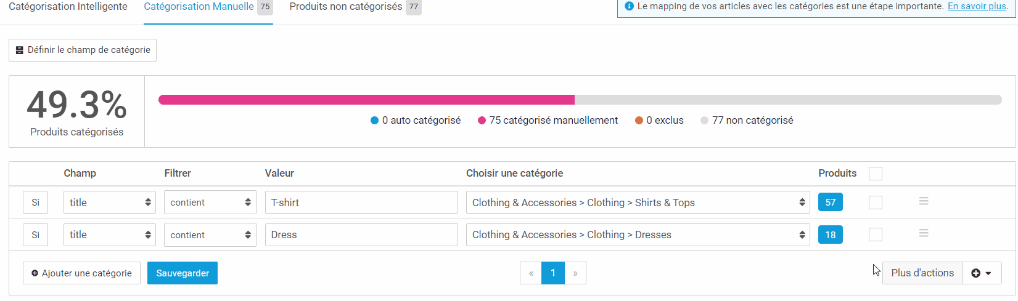
Task: Open 'contient' filter dropdown in T-shirt row
Action: [210, 203]
